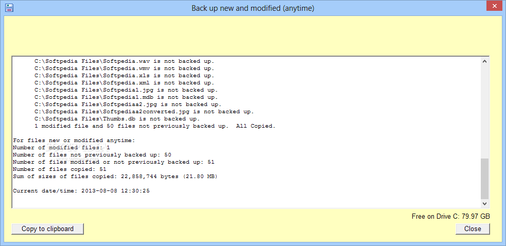506x246 pixels.
Task: Click the 'For files new or modified anytime' line
Action: tap(74, 140)
